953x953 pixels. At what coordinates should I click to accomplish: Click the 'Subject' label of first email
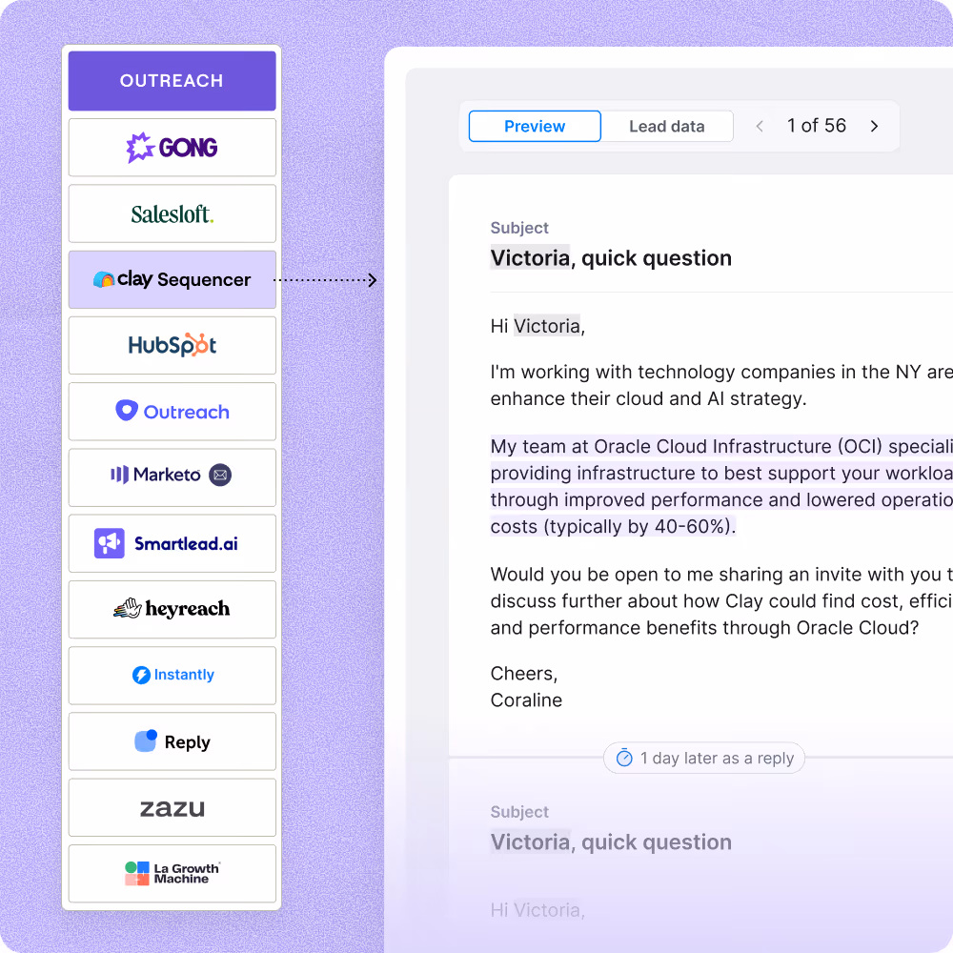click(x=519, y=228)
